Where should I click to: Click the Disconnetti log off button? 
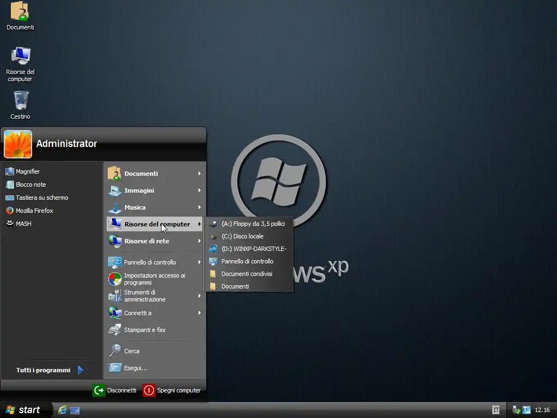click(x=115, y=390)
